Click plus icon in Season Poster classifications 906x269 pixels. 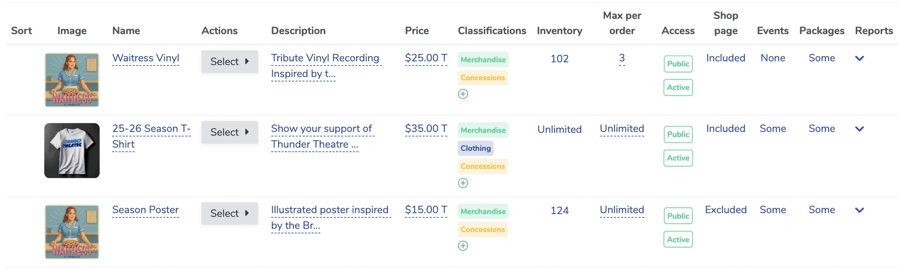tap(463, 246)
